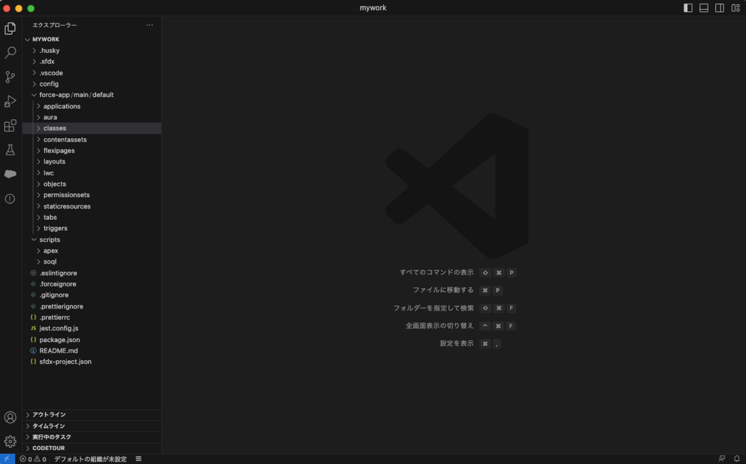Open the Salesforce Org Browser cloud icon
746x464 pixels.
pos(10,174)
